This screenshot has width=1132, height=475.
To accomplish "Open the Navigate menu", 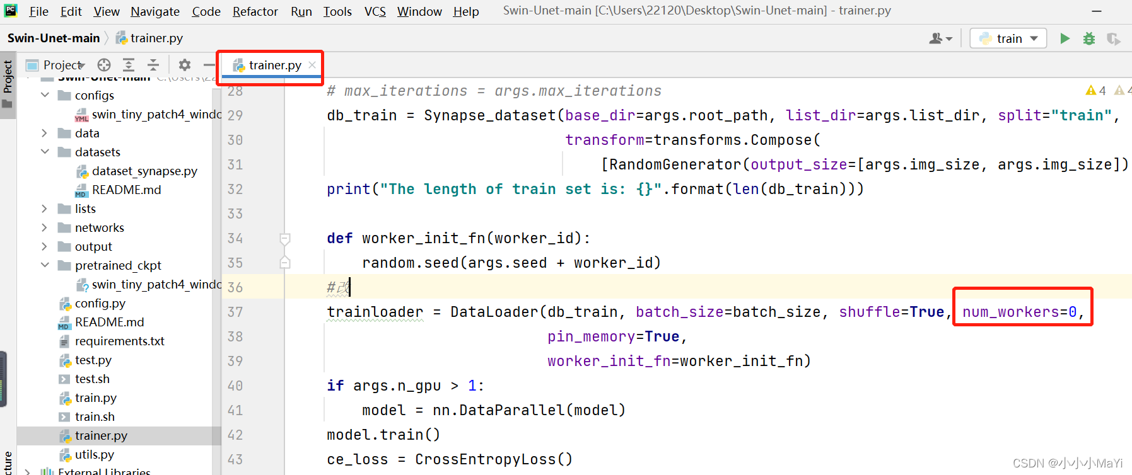I will pos(155,11).
